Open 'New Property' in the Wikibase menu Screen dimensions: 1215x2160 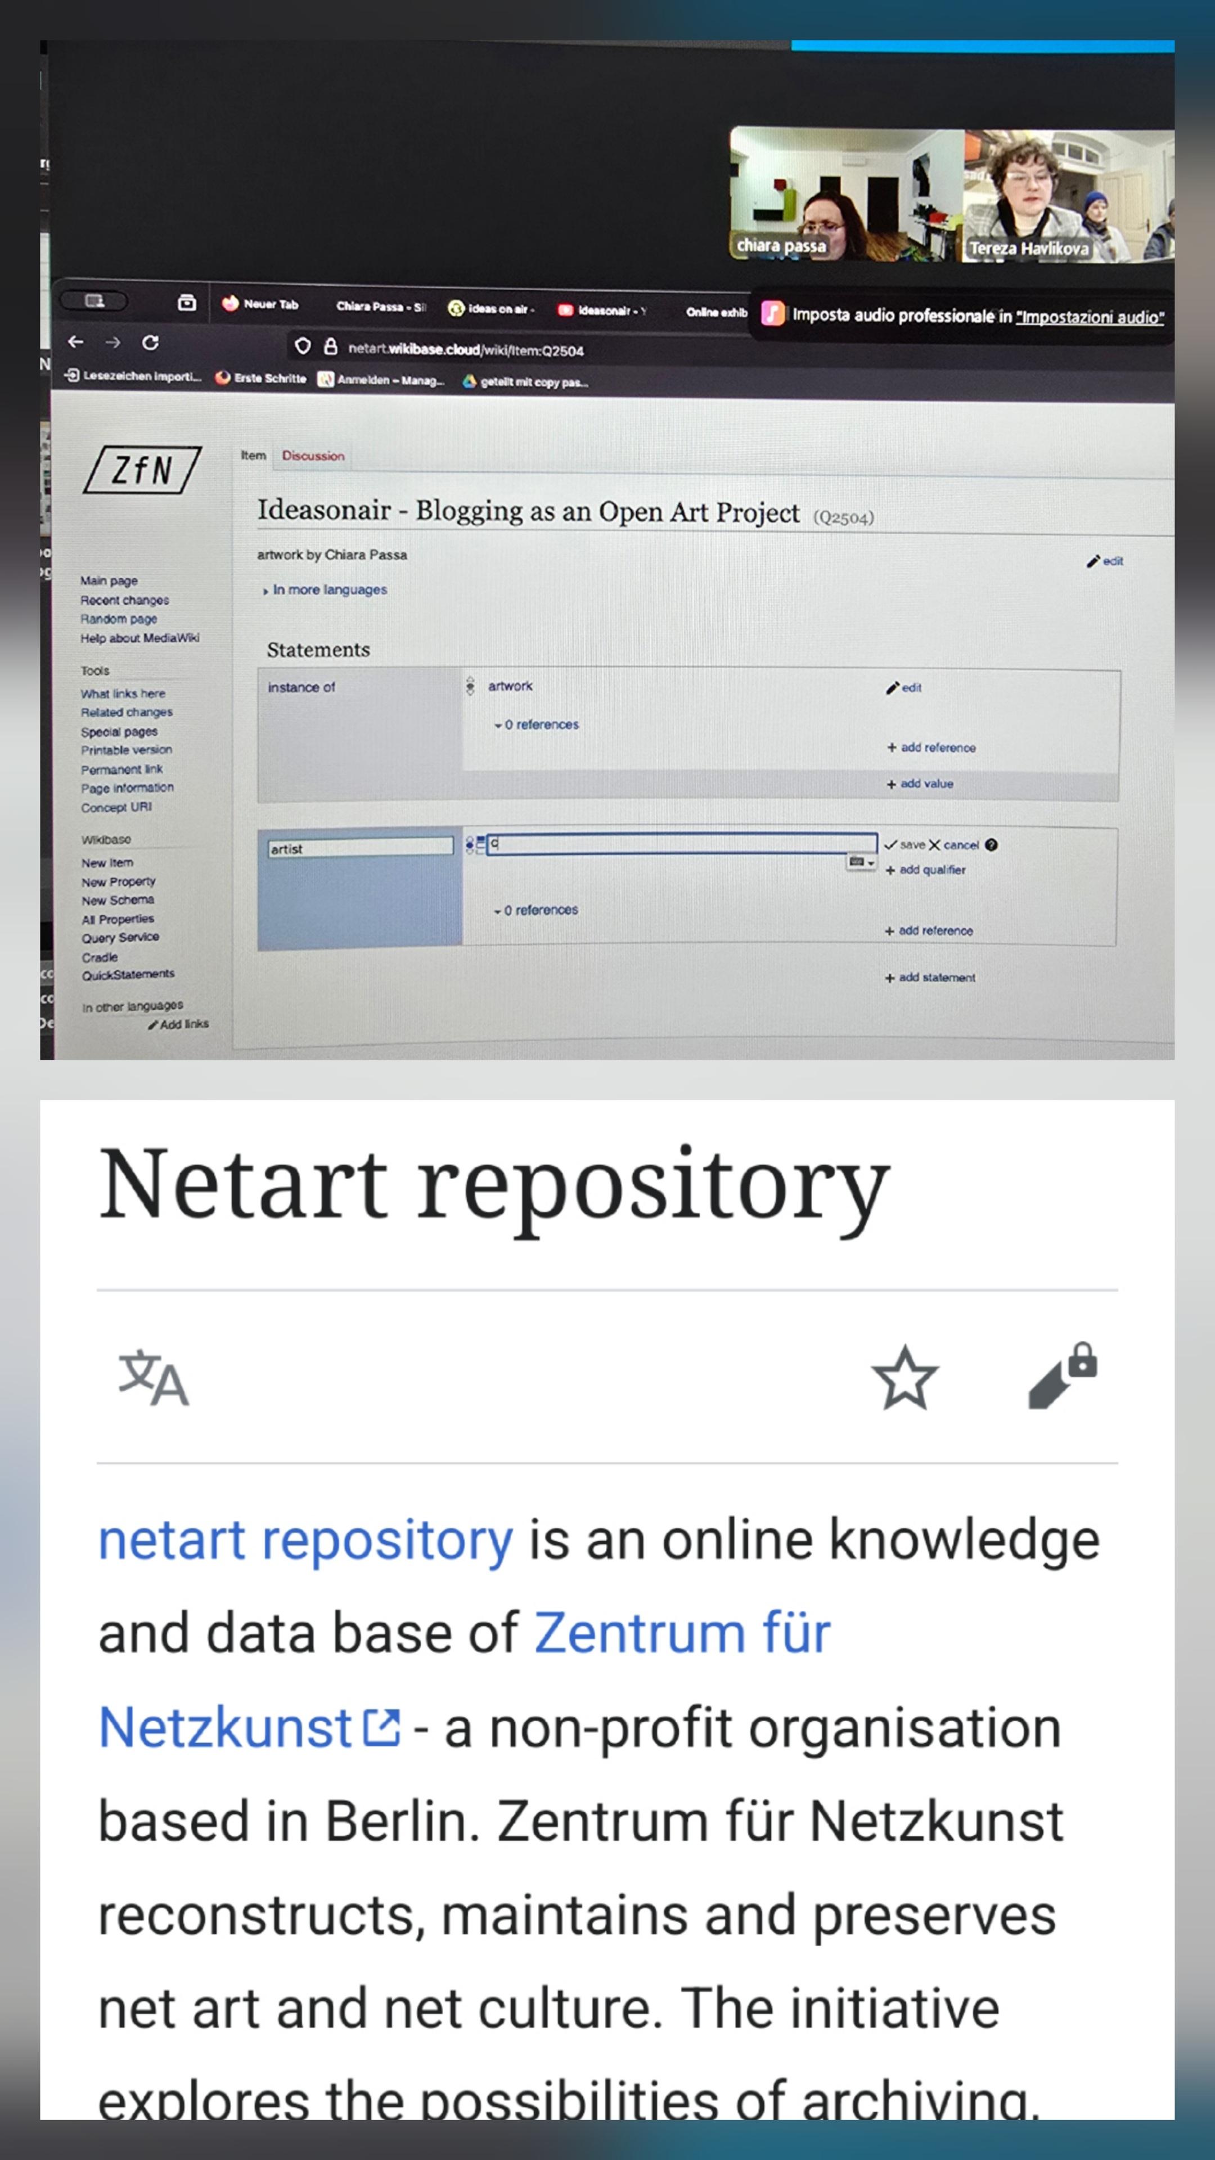point(118,881)
